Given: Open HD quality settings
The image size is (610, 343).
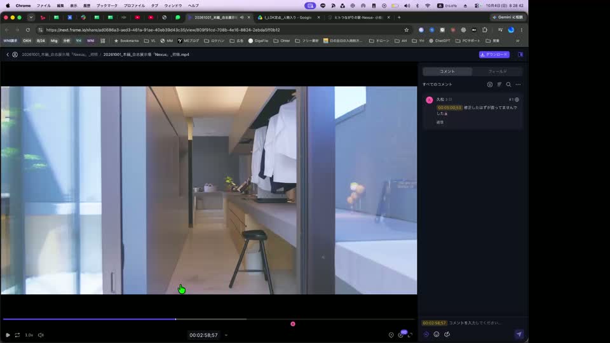Looking at the screenshot, I should [401, 335].
